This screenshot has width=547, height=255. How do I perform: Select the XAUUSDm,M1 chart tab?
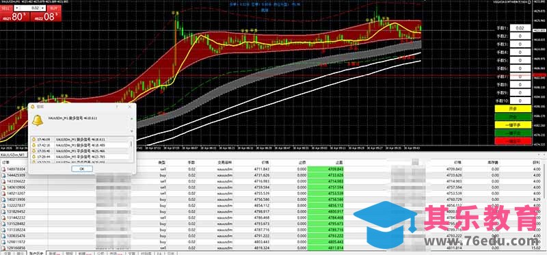coord(12,155)
